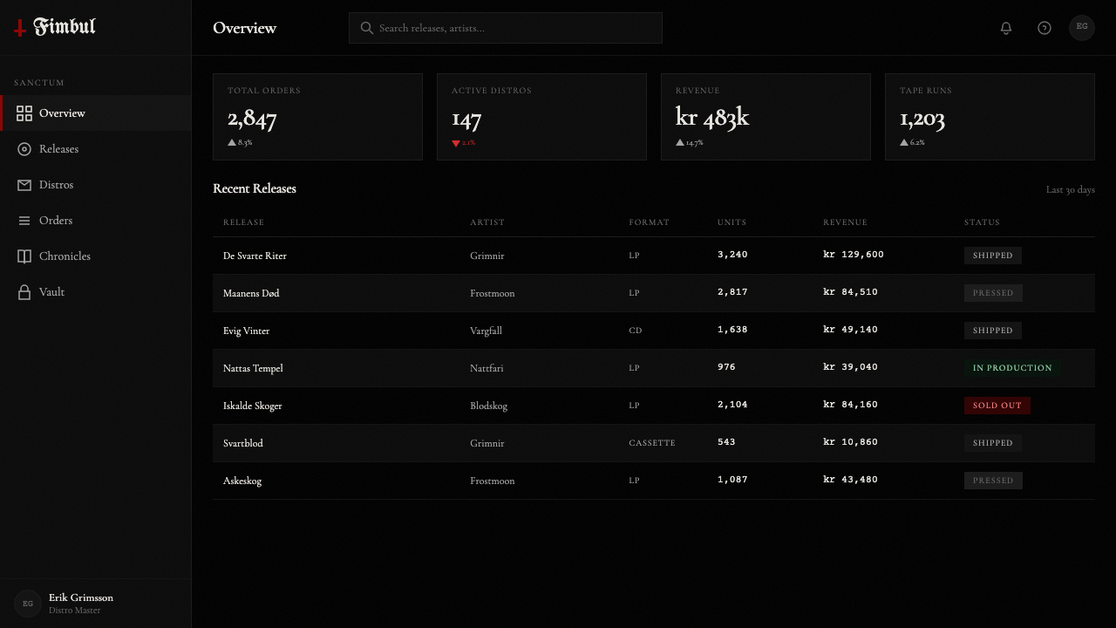The height and width of the screenshot is (628, 1116).
Task: Open notifications with the bell icon
Action: [1006, 28]
